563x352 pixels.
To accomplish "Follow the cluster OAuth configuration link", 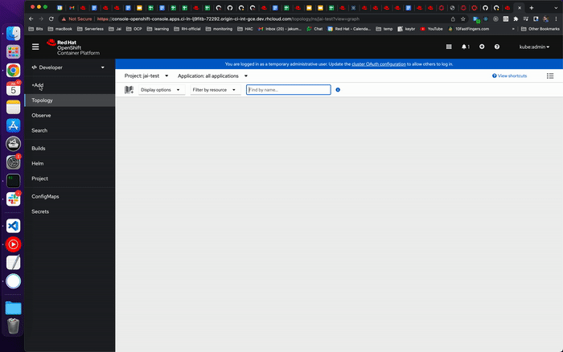I will (379, 64).
